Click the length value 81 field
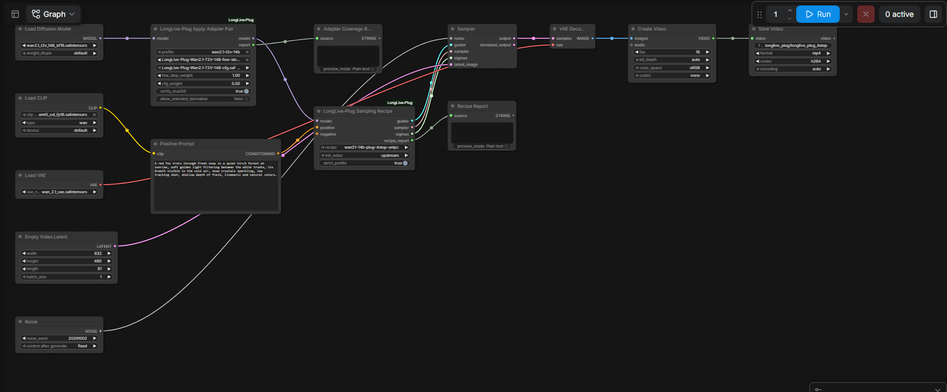Image resolution: width=947 pixels, height=392 pixels. tap(66, 269)
